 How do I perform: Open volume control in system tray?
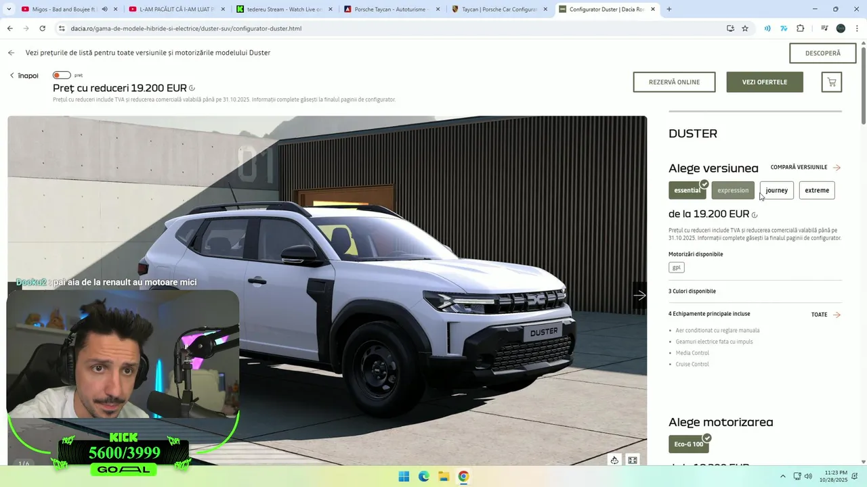[x=808, y=476]
